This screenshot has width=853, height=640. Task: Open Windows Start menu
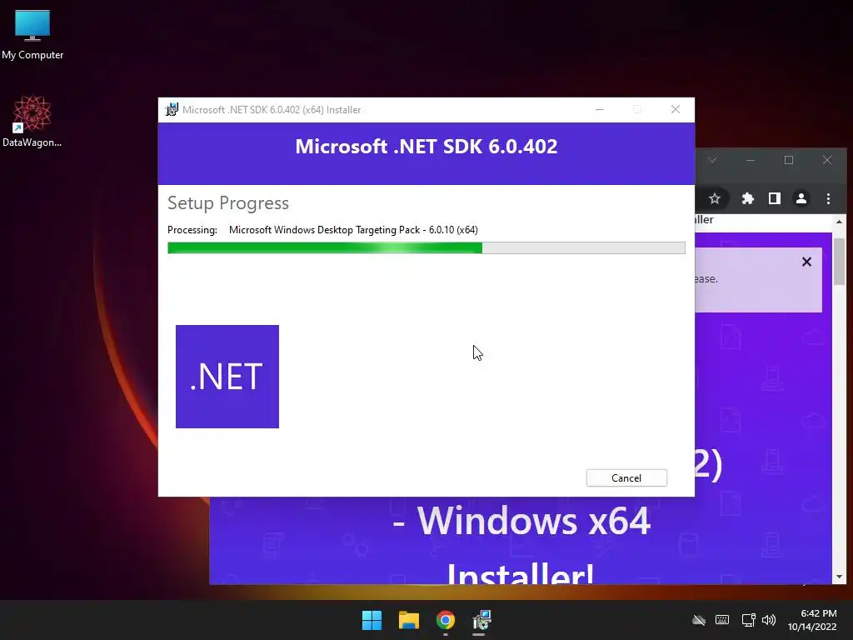[x=372, y=620]
